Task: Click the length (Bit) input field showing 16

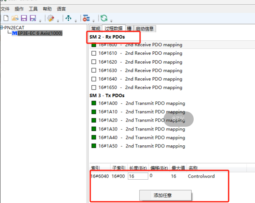Action: pyautogui.click(x=138, y=176)
